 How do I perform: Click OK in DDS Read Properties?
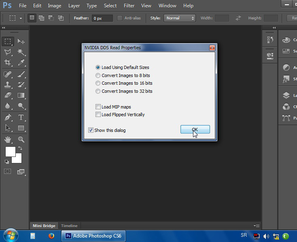tap(195, 129)
